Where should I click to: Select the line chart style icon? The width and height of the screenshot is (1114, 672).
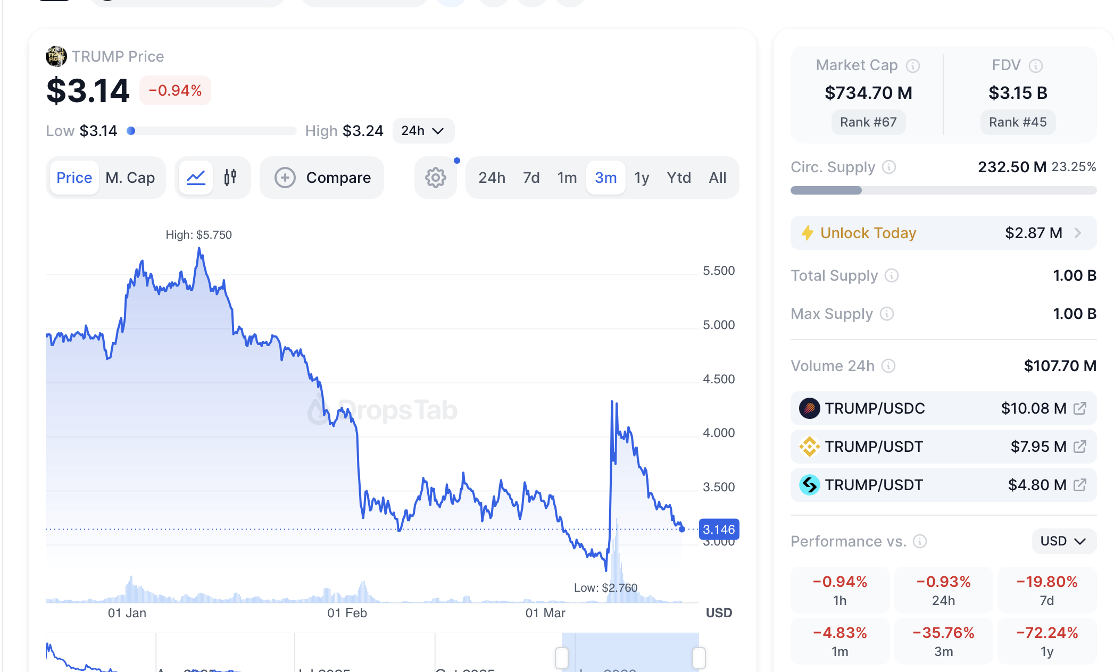click(x=195, y=178)
